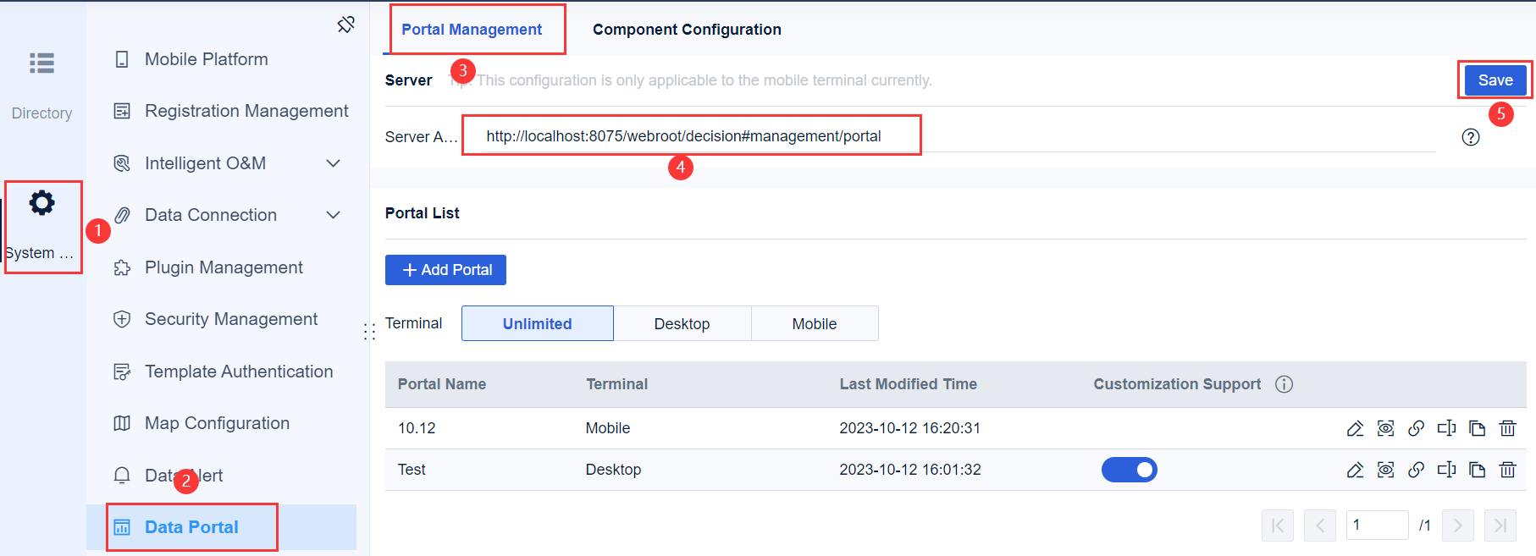Click the Data Alert bell icon

(x=122, y=476)
